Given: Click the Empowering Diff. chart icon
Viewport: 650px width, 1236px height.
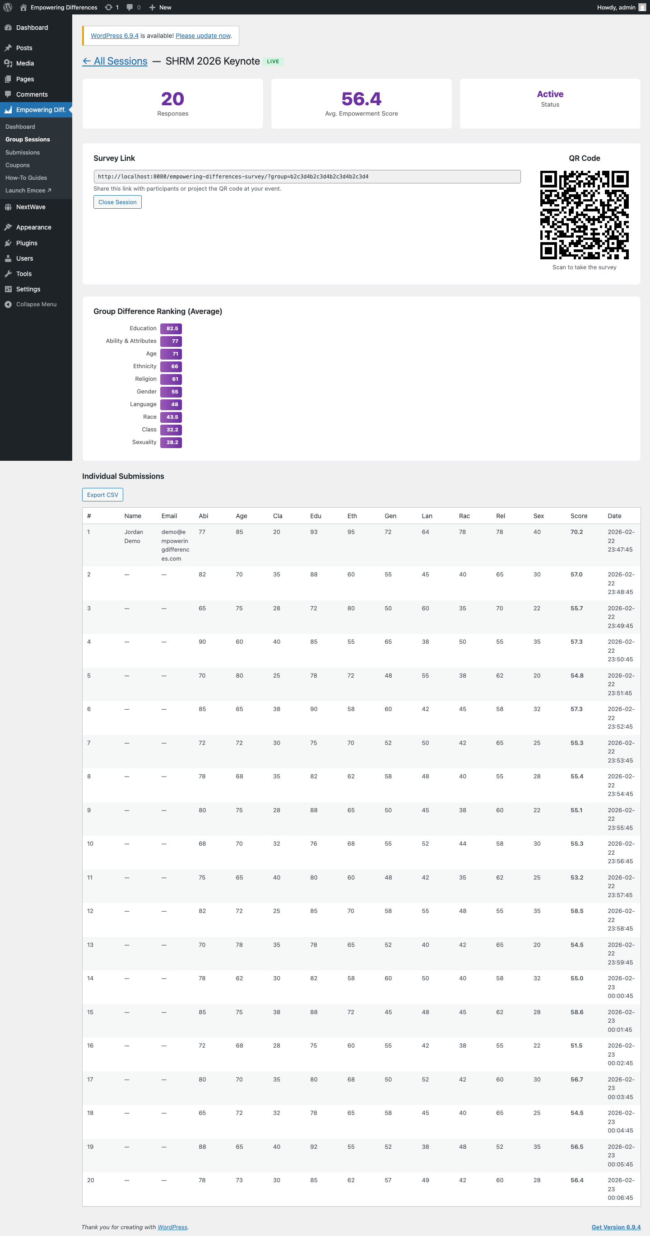Looking at the screenshot, I should (x=8, y=110).
